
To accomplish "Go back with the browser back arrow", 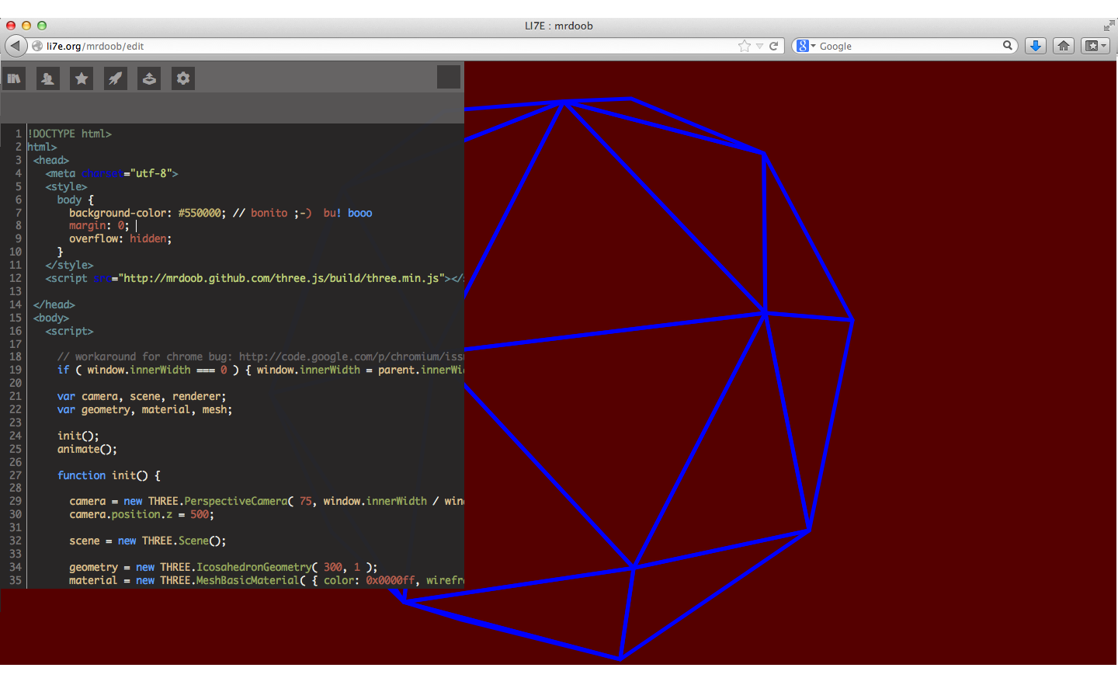I will tap(15, 46).
